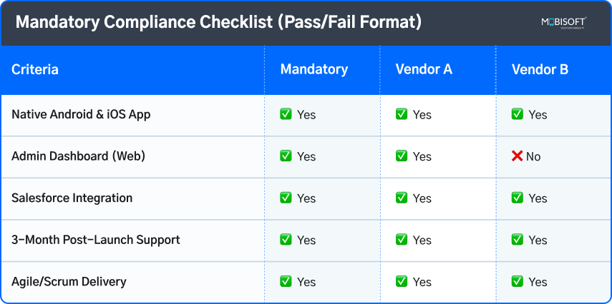Screen dimensions: 612x304
Task: Click the red X for Vendor B Admin Dashboard
Action: pos(517,156)
